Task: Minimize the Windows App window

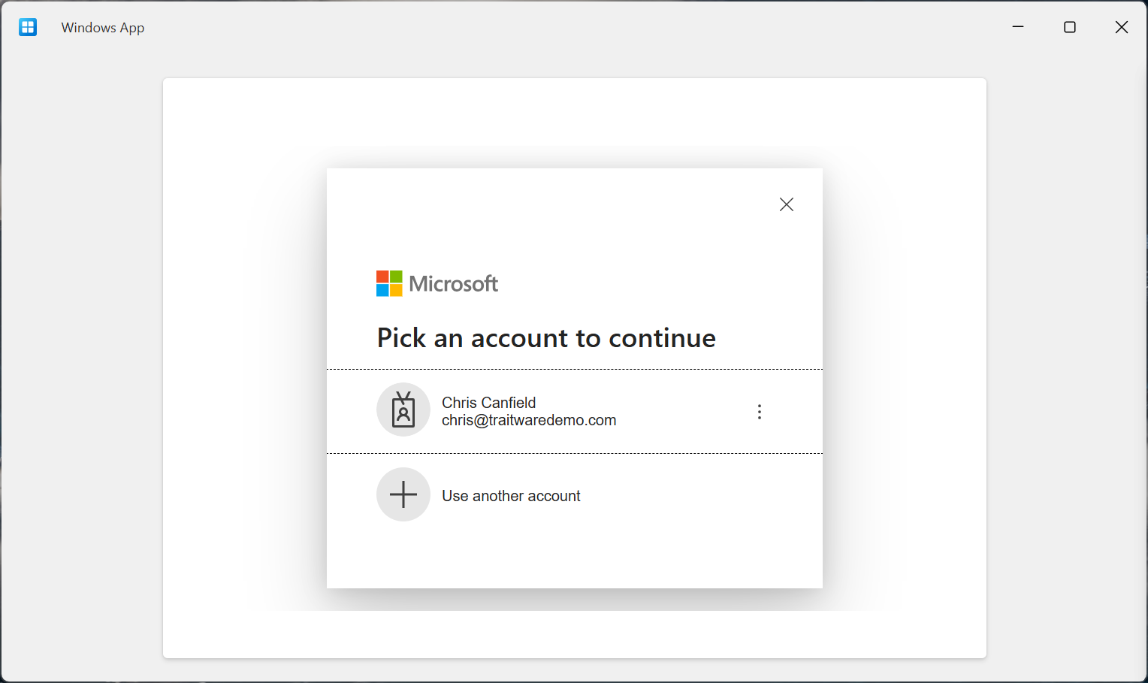Action: pyautogui.click(x=1018, y=27)
